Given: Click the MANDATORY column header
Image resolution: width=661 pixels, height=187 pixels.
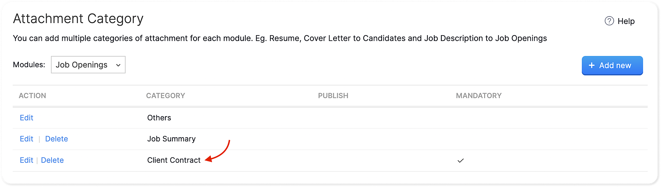Looking at the screenshot, I should pos(479,96).
